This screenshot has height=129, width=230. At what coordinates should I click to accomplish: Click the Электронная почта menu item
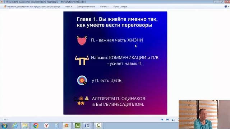pyautogui.click(x=86, y=6)
